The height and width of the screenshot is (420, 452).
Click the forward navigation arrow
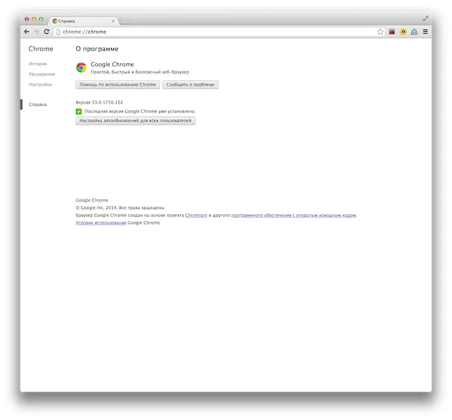click(36, 31)
